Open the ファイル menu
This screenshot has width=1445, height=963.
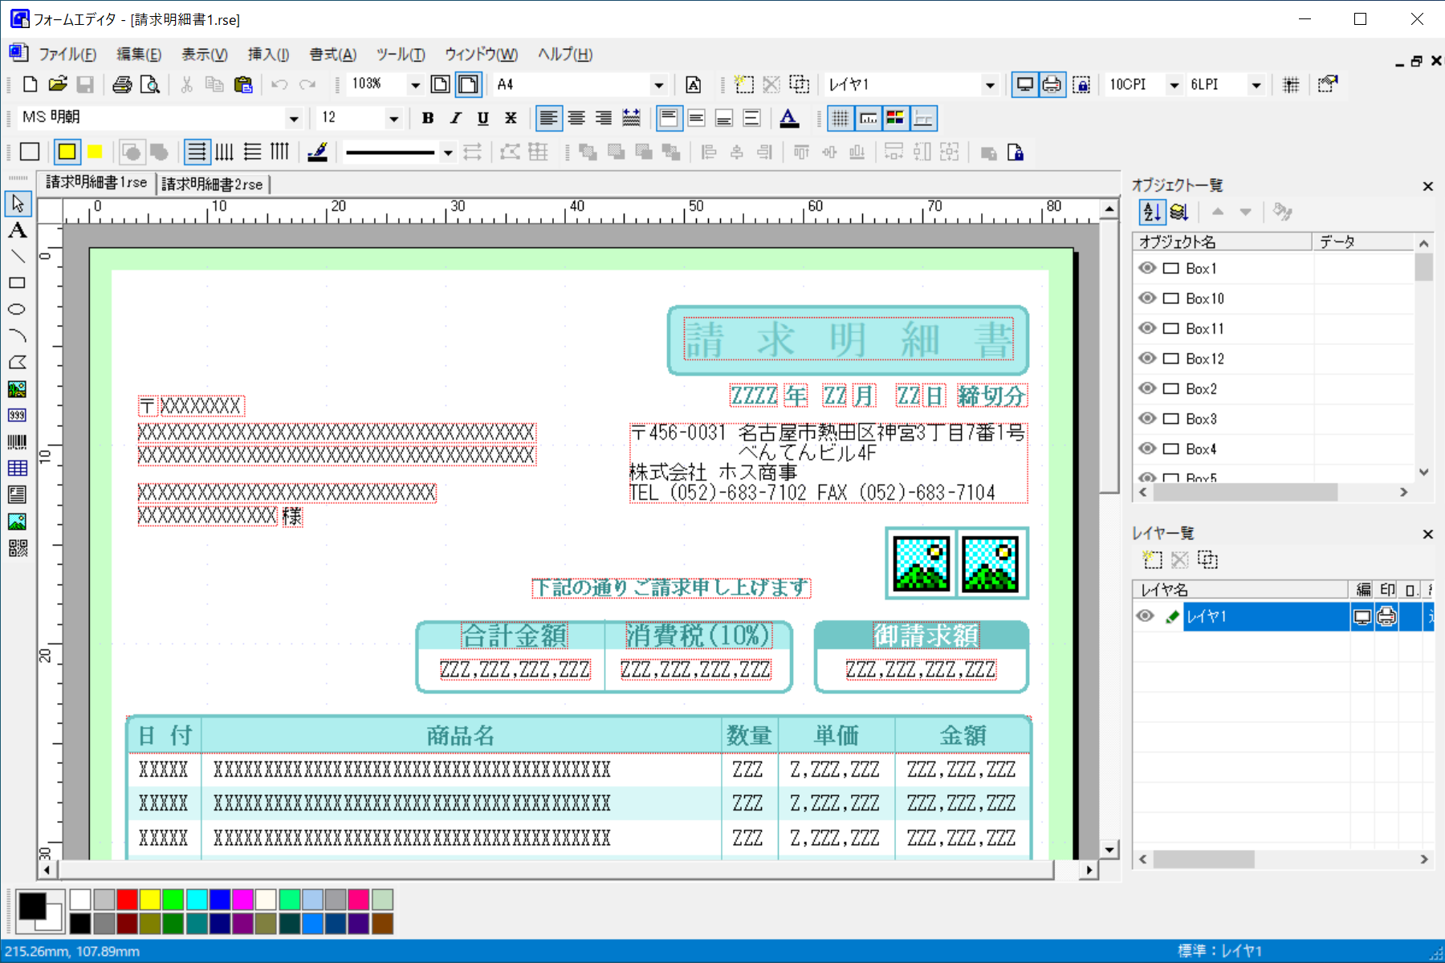67,54
